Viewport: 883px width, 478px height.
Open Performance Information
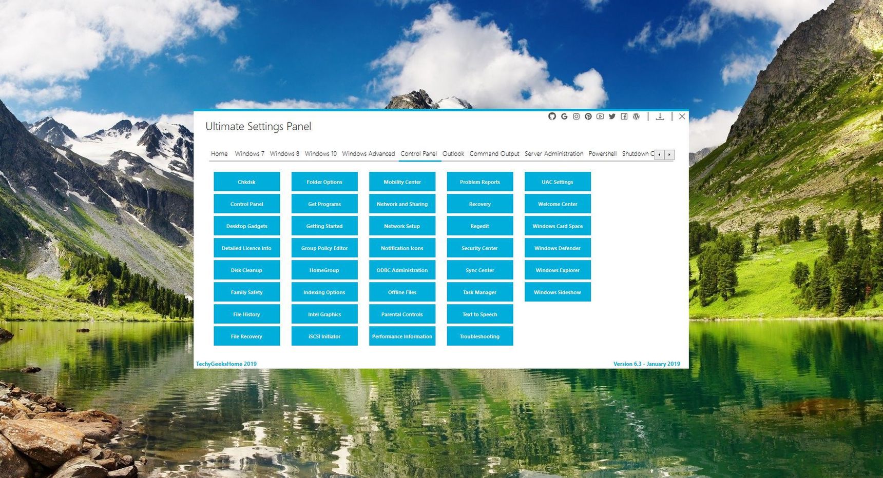pos(402,336)
